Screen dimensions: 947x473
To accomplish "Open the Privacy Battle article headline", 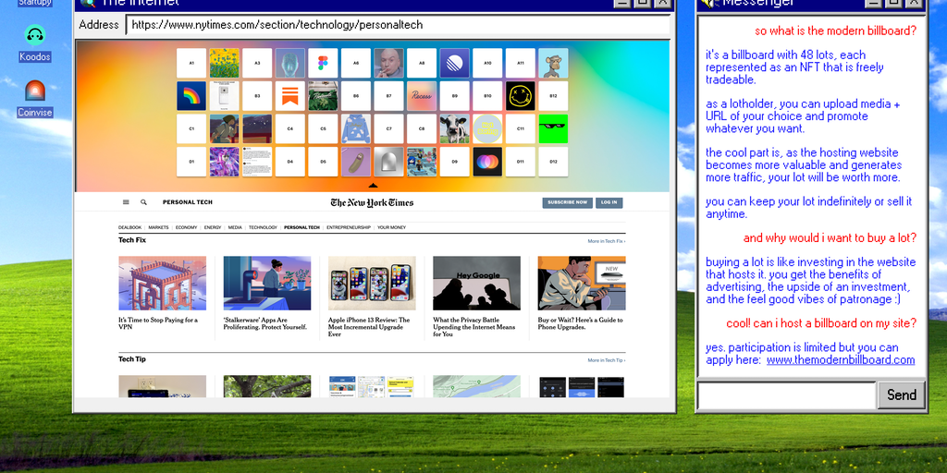I will [474, 327].
